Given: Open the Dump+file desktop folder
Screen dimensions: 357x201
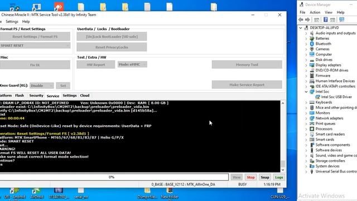Looking at the screenshot, I should pyautogui.click(x=147, y=193).
